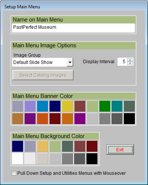Increase Display Interval with up arrow
Image resolution: width=148 pixels, height=185 pixels.
pos(130,60)
